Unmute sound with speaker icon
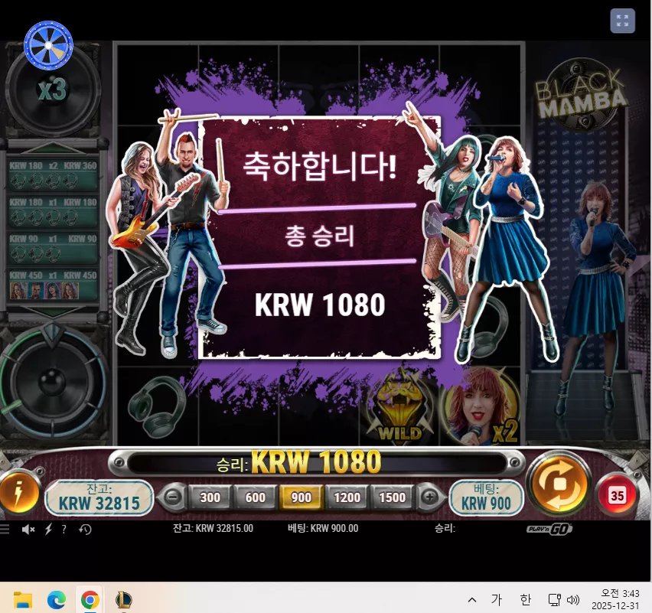652x613 pixels. tap(28, 529)
